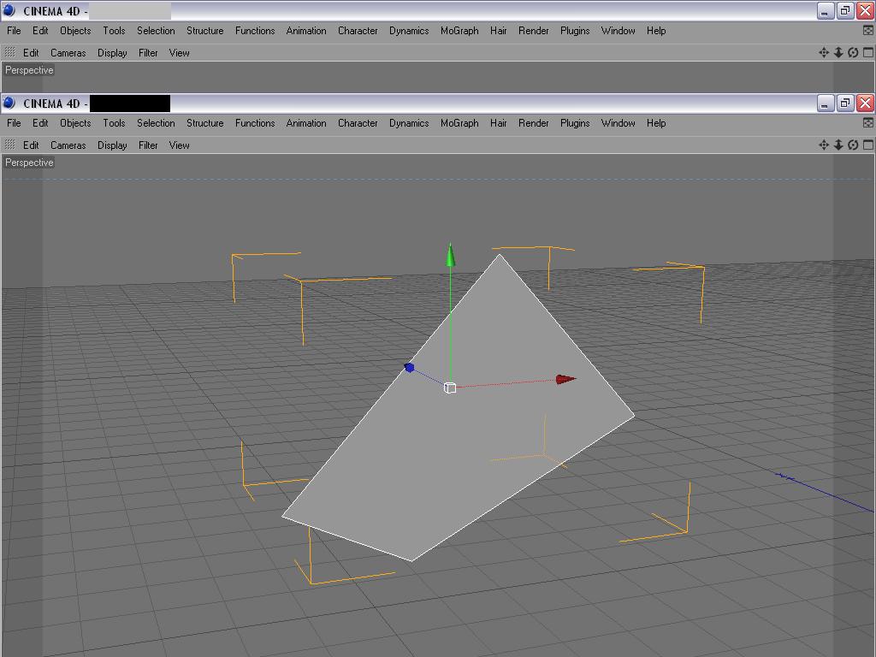
Task: Open the MoGraph menu in the pyramid window
Action: [x=459, y=123]
